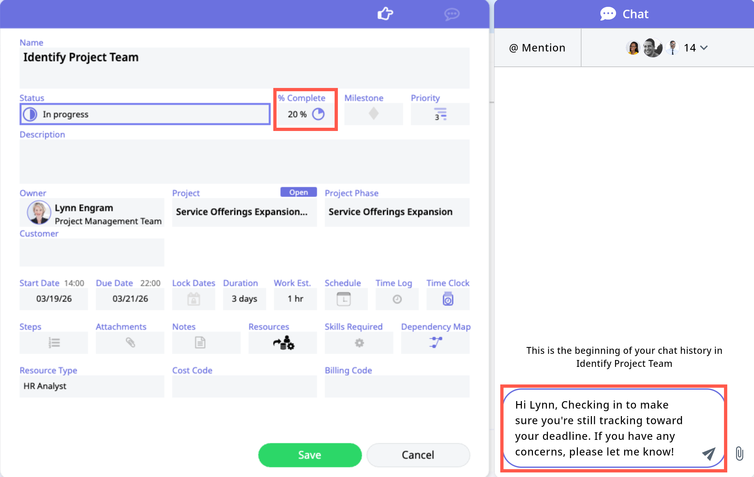Toggle the Milestone diamond

(373, 114)
